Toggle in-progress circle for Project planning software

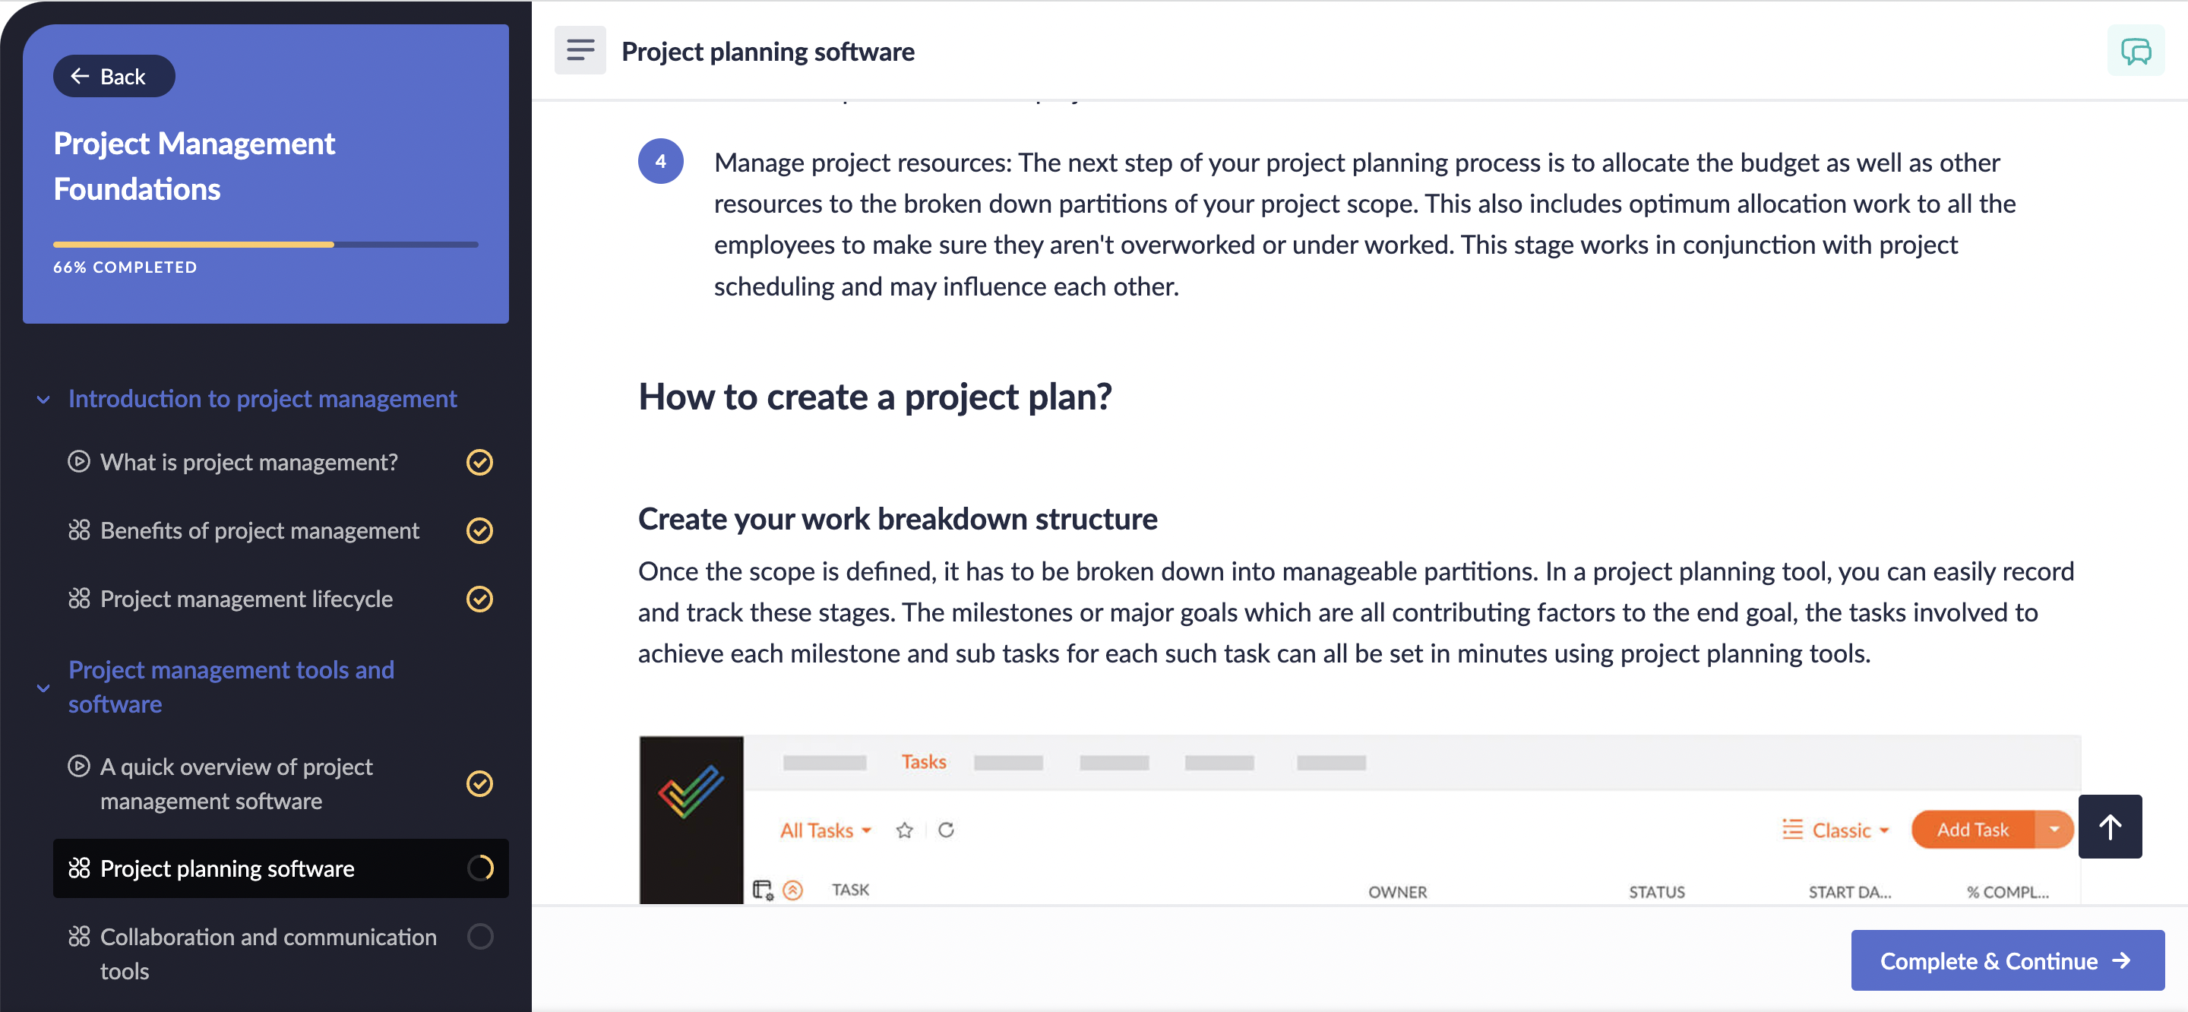[x=480, y=868]
